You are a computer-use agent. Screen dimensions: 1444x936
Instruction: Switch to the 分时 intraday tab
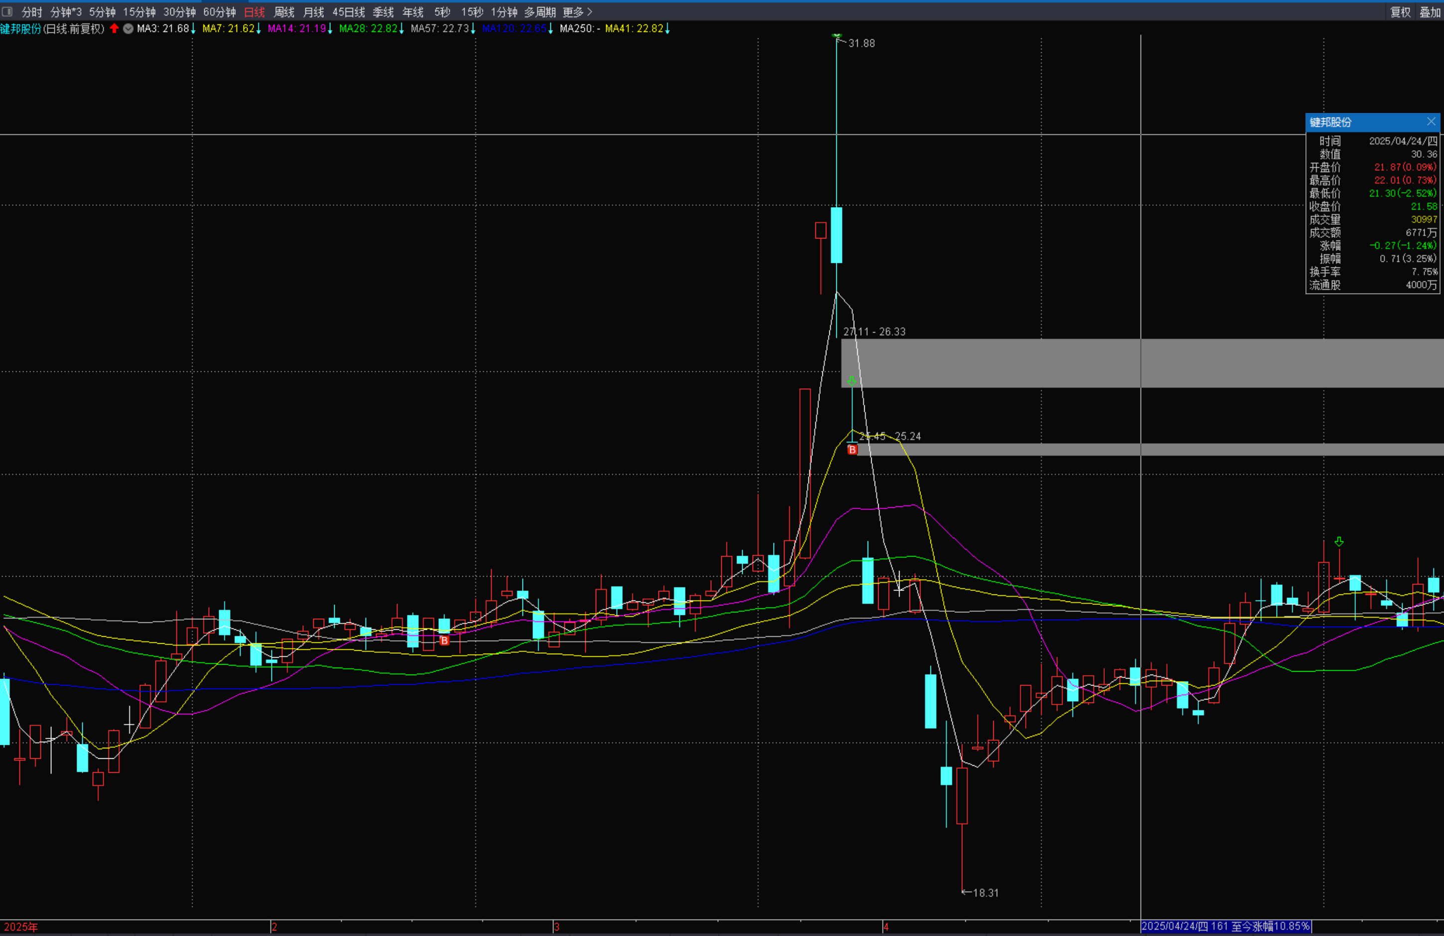pyautogui.click(x=31, y=12)
